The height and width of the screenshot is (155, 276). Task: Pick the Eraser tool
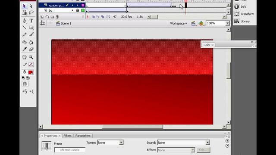(31, 49)
